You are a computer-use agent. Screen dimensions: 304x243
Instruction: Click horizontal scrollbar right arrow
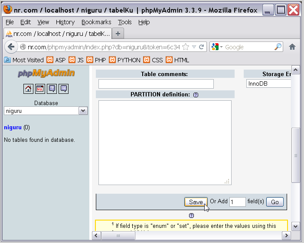pos(286,235)
